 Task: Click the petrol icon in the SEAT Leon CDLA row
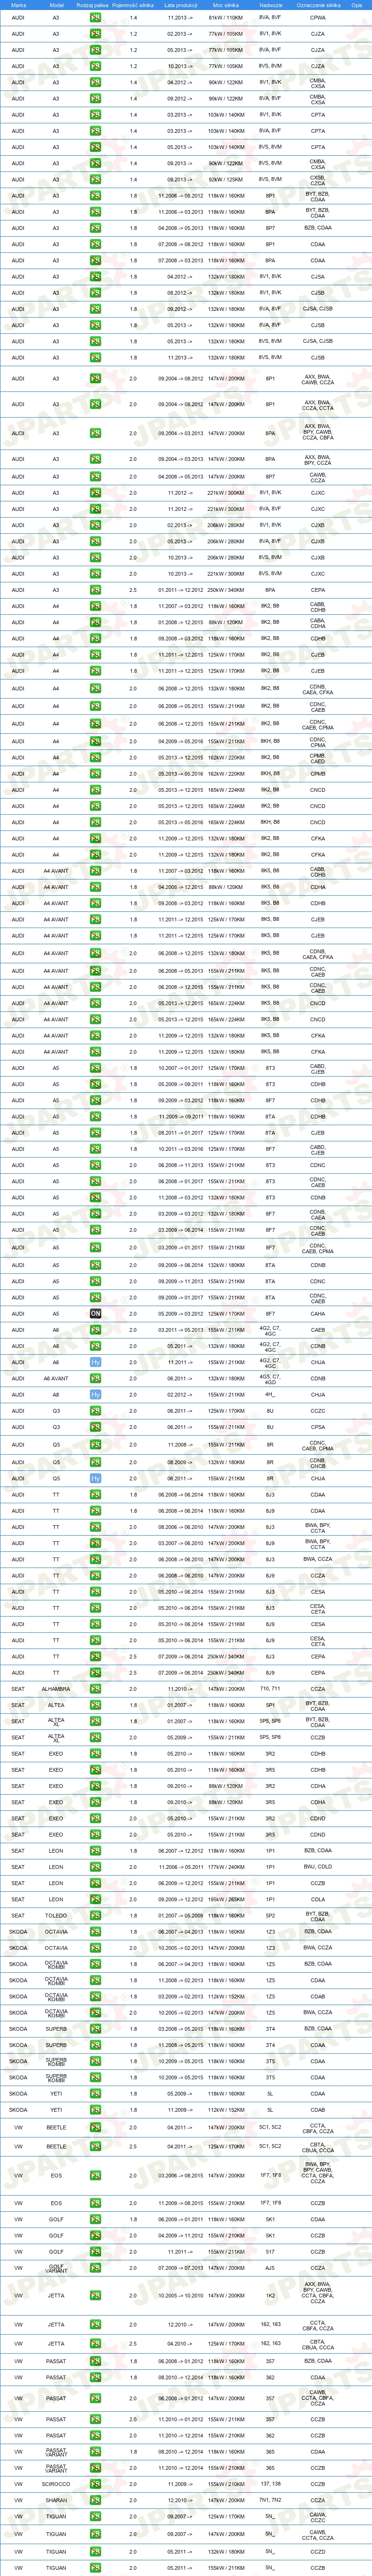coord(96,1899)
